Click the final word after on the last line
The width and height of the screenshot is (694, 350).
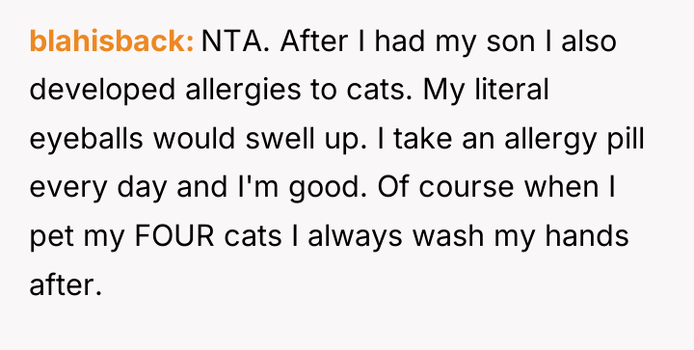[66, 284]
